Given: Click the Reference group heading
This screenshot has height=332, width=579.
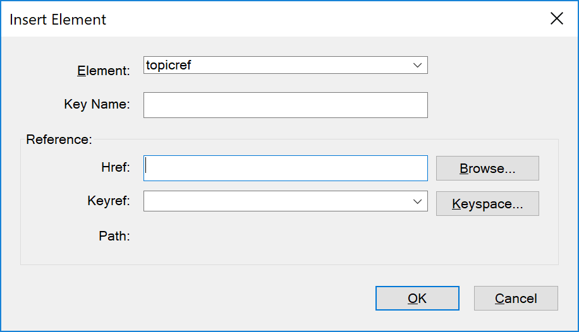Looking at the screenshot, I should (59, 139).
